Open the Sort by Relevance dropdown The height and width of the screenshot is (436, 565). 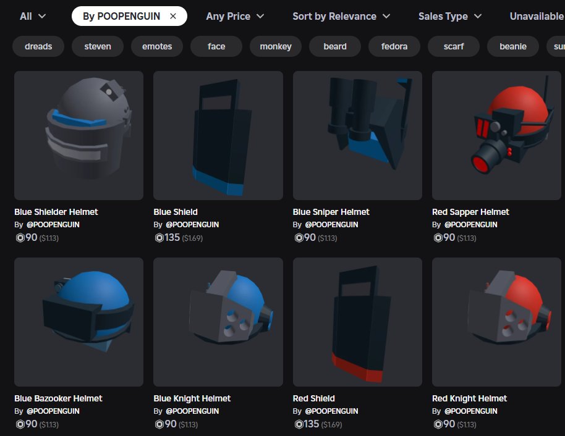coord(341,16)
